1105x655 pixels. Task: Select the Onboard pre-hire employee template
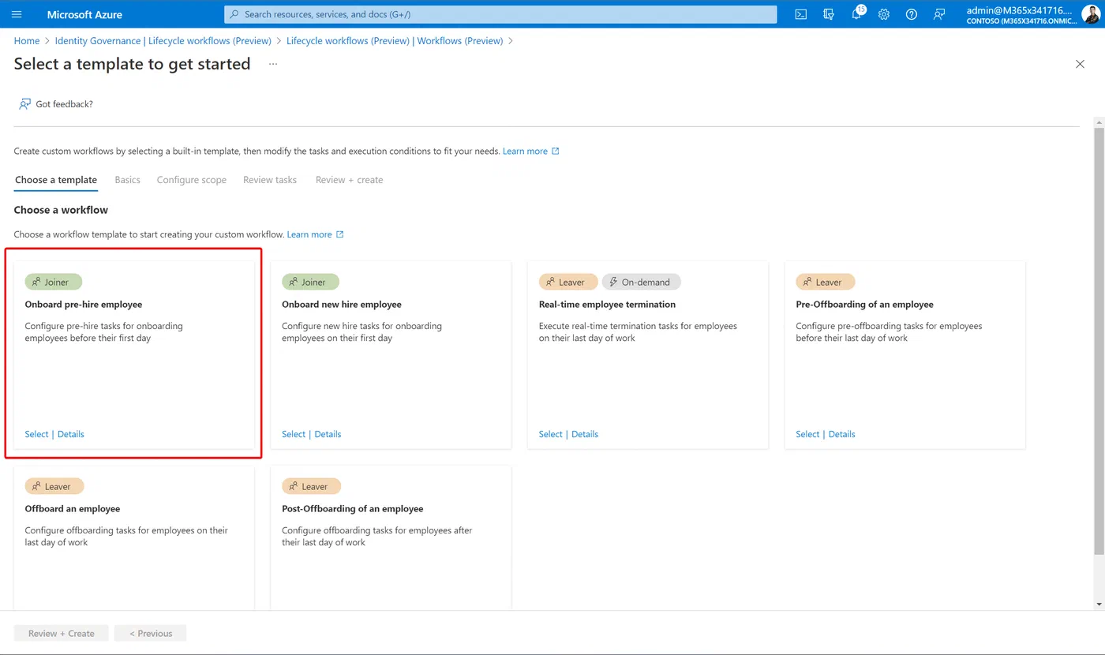36,434
